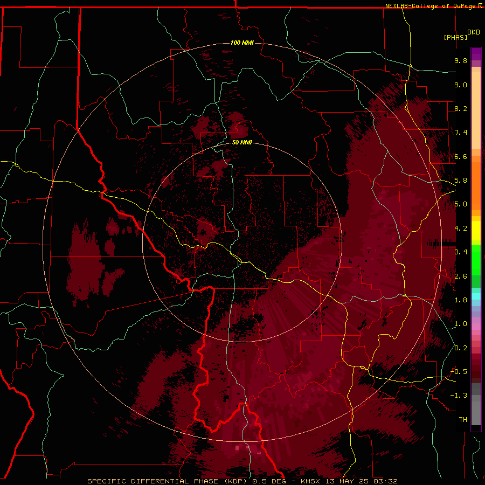Click the TH label on color scale
This screenshot has height=485, width=485.
(x=463, y=420)
